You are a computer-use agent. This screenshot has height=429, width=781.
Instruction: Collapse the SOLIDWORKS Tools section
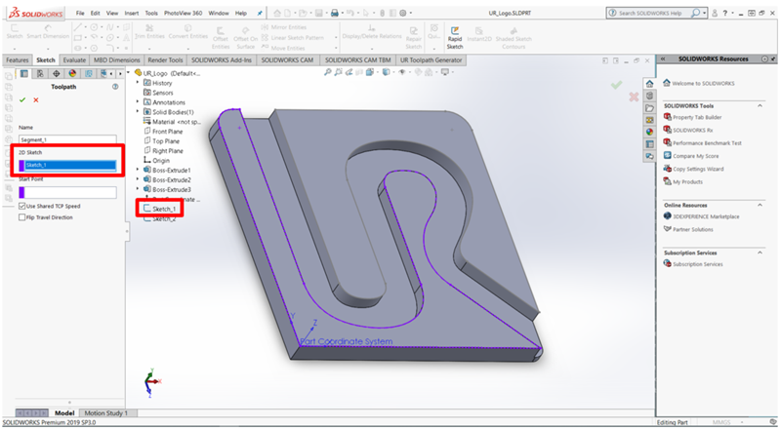pyautogui.click(x=760, y=106)
